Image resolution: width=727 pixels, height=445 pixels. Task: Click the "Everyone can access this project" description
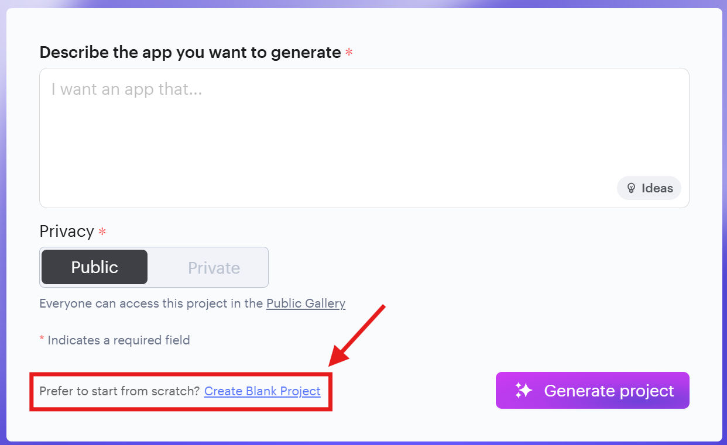(151, 303)
